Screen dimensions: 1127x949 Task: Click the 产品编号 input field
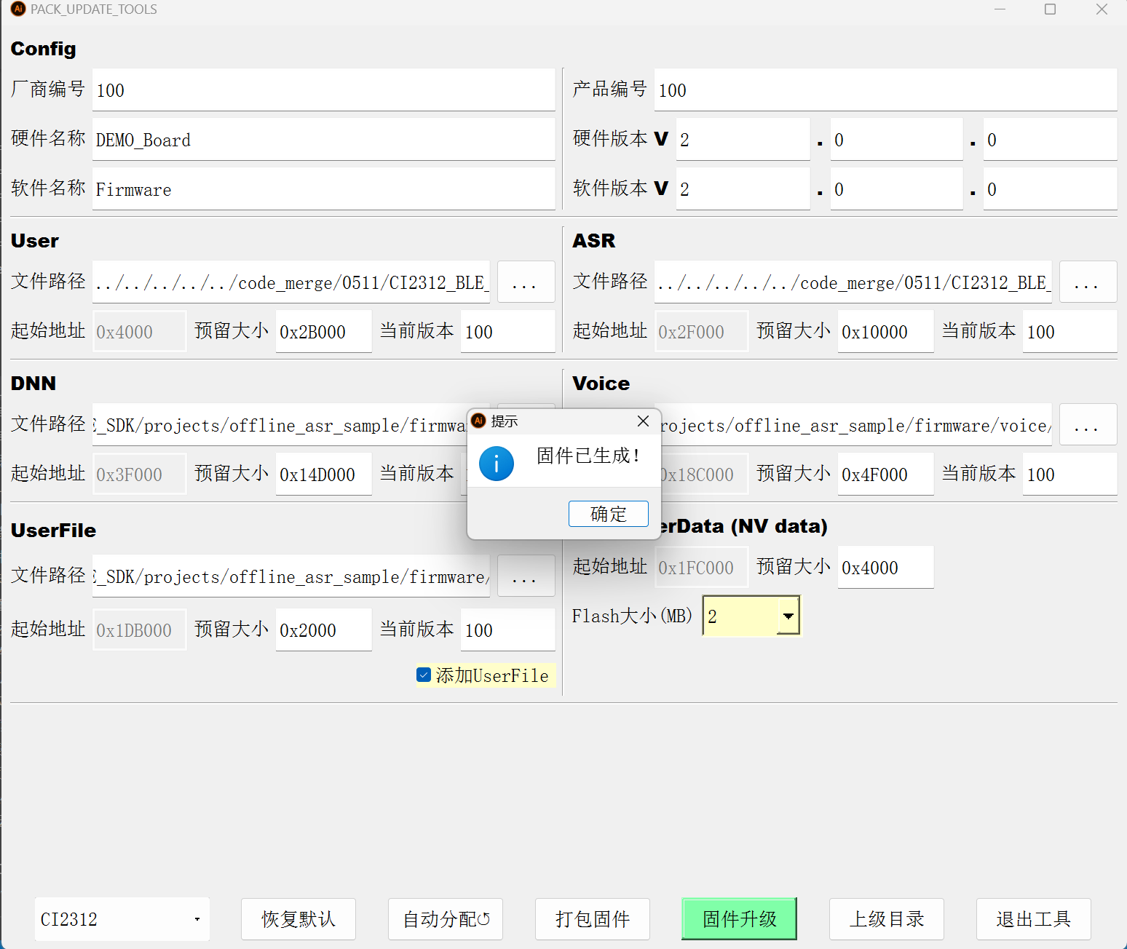coord(885,90)
